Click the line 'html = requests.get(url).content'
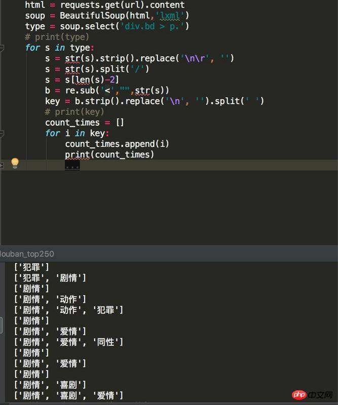This screenshot has height=405, width=338. pyautogui.click(x=105, y=5)
